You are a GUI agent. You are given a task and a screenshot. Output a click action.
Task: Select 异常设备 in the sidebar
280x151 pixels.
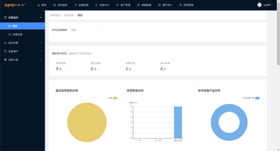(17, 34)
